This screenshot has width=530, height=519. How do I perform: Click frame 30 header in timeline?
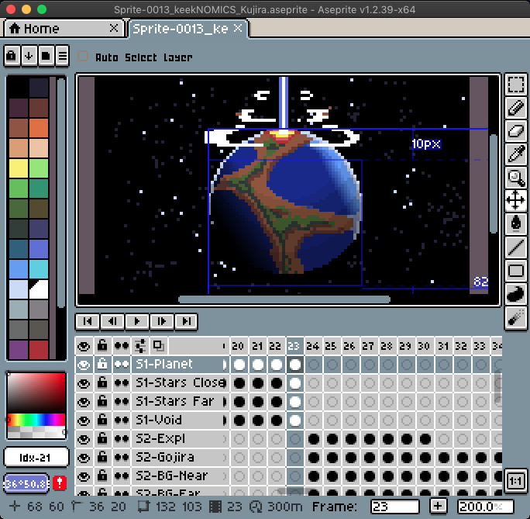[424, 346]
